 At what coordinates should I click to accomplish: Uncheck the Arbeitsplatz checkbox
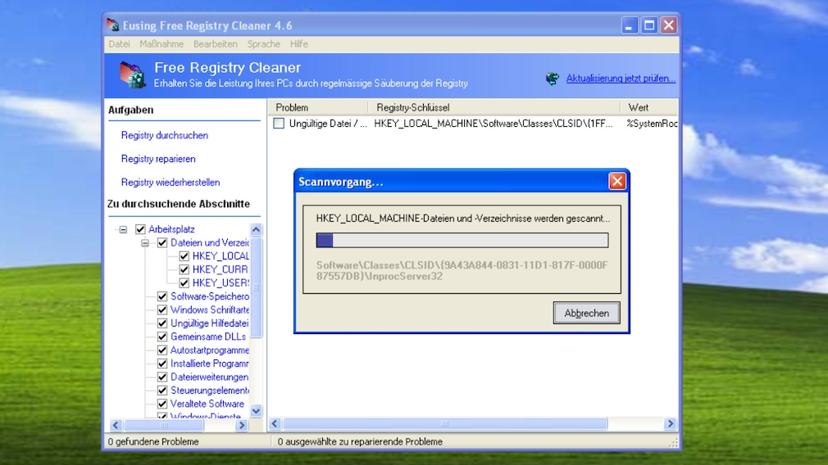click(x=140, y=229)
